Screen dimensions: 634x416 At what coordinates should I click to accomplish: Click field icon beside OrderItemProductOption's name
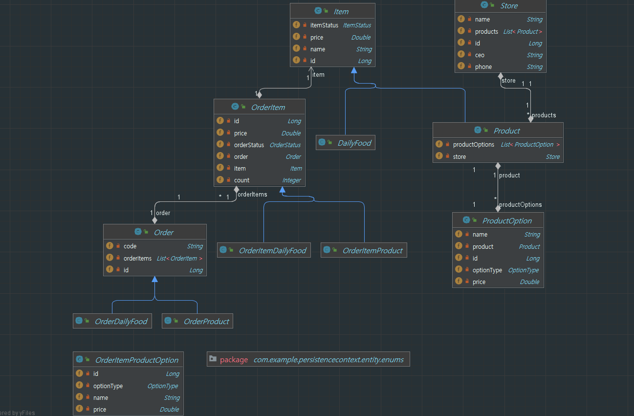79,397
